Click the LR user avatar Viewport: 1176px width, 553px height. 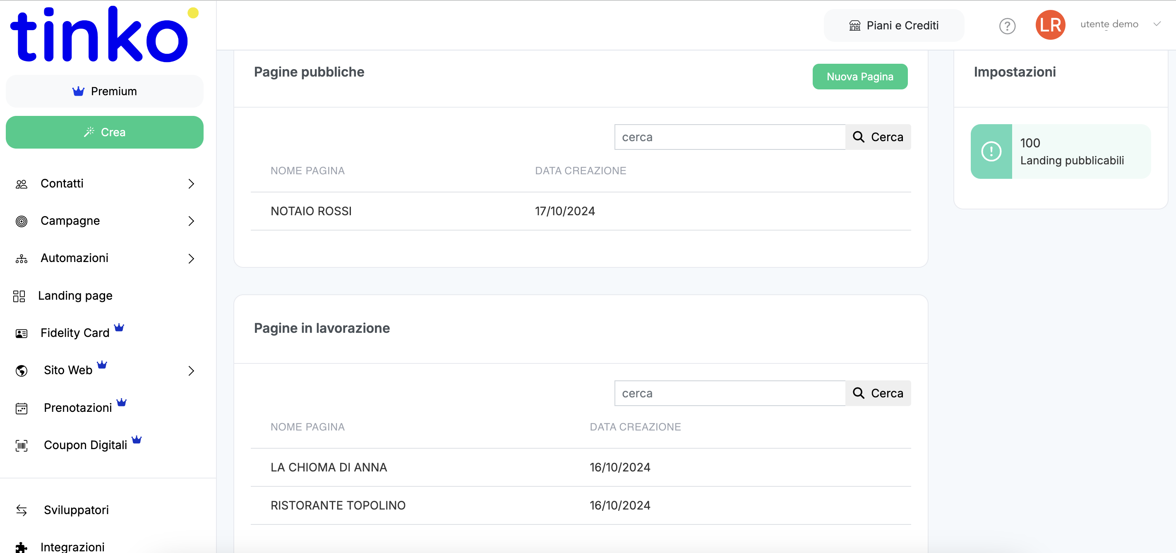tap(1050, 25)
